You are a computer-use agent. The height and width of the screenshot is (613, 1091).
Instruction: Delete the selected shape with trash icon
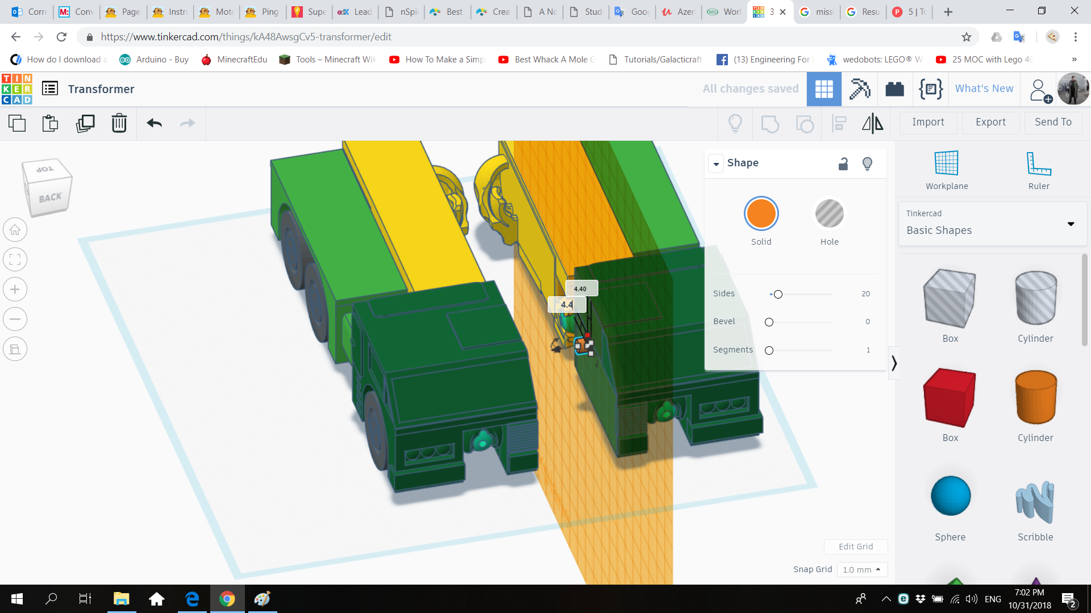[x=119, y=123]
